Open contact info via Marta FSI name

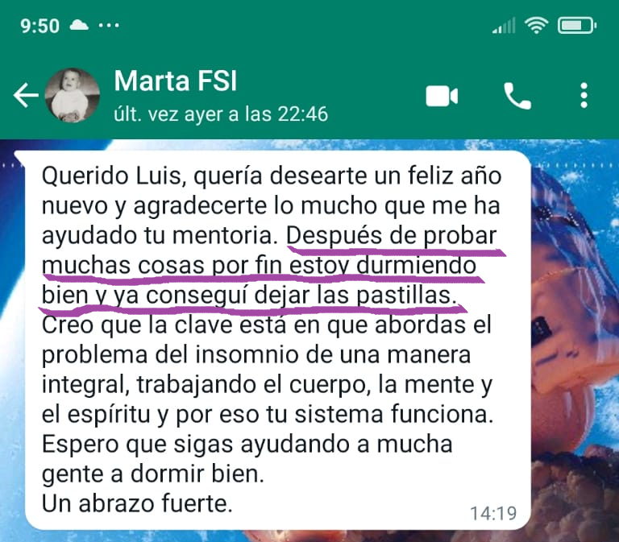175,81
